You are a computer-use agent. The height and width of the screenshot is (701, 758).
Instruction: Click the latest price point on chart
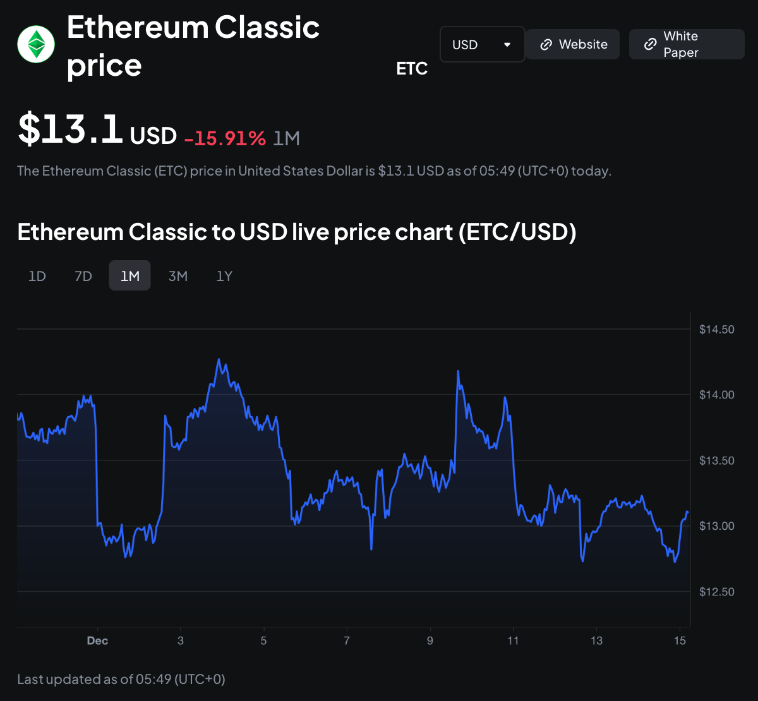coord(687,512)
